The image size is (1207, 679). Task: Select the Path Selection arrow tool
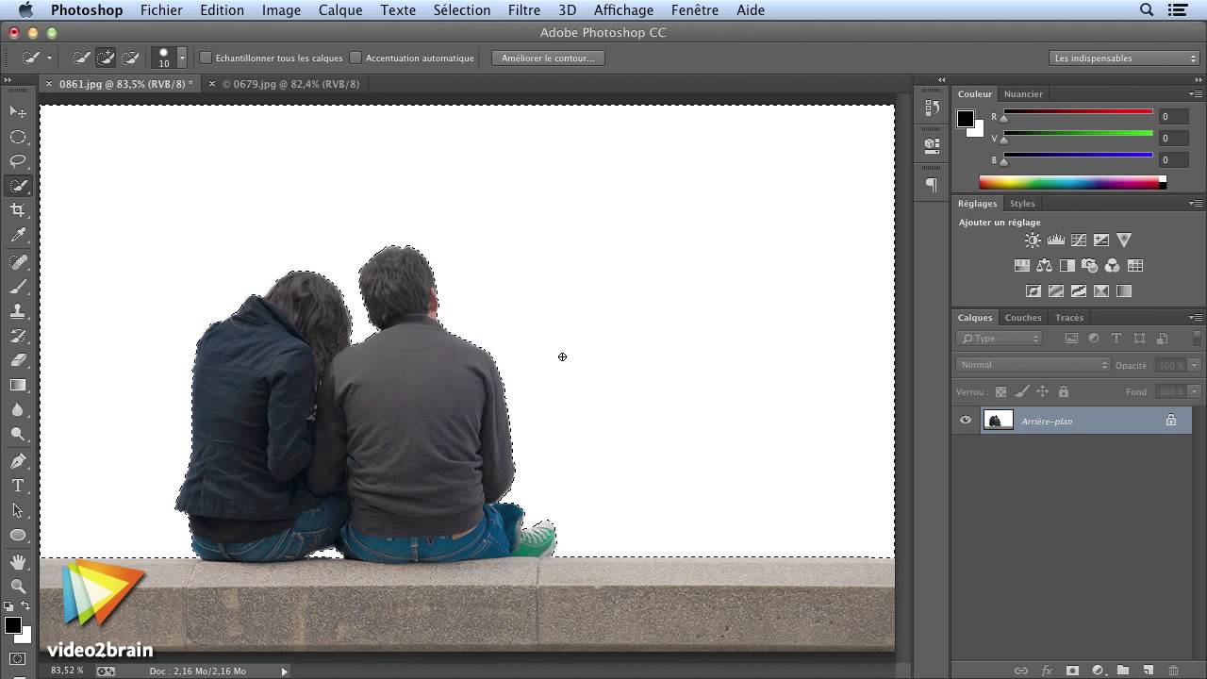click(18, 510)
